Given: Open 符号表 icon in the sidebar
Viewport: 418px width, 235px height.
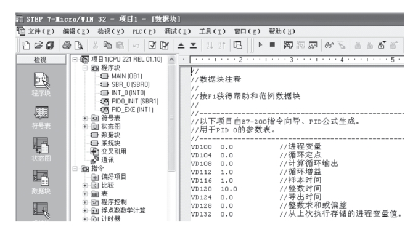Looking at the screenshot, I should tap(41, 117).
